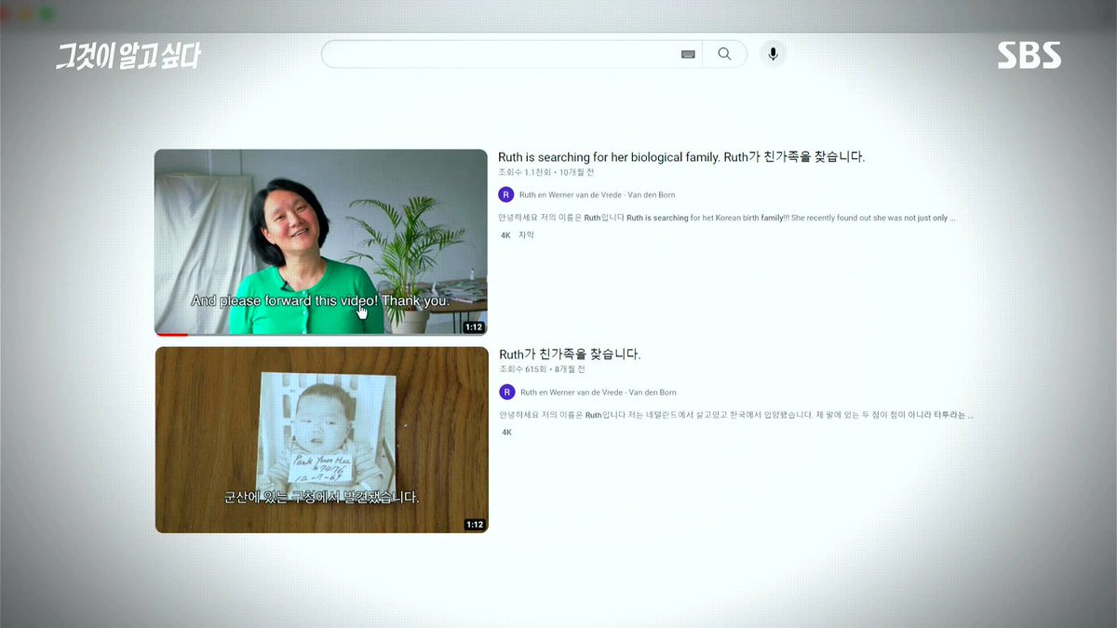Click view count "조회수 1.1천회 • 10개월 전"
This screenshot has width=1117, height=628.
545,172
